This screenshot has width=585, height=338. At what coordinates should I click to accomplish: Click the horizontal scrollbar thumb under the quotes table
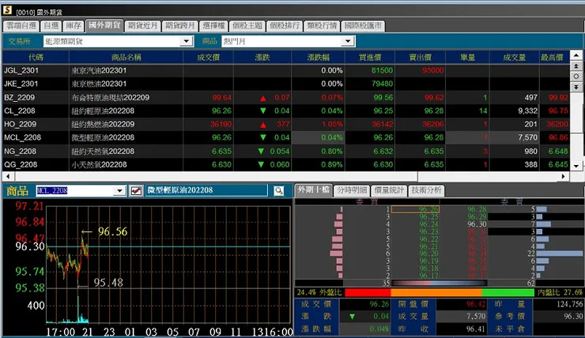216,176
